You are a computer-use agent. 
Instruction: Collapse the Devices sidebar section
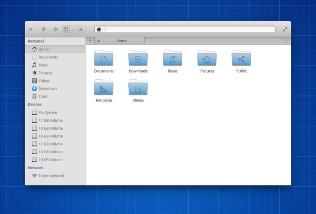tap(35, 104)
